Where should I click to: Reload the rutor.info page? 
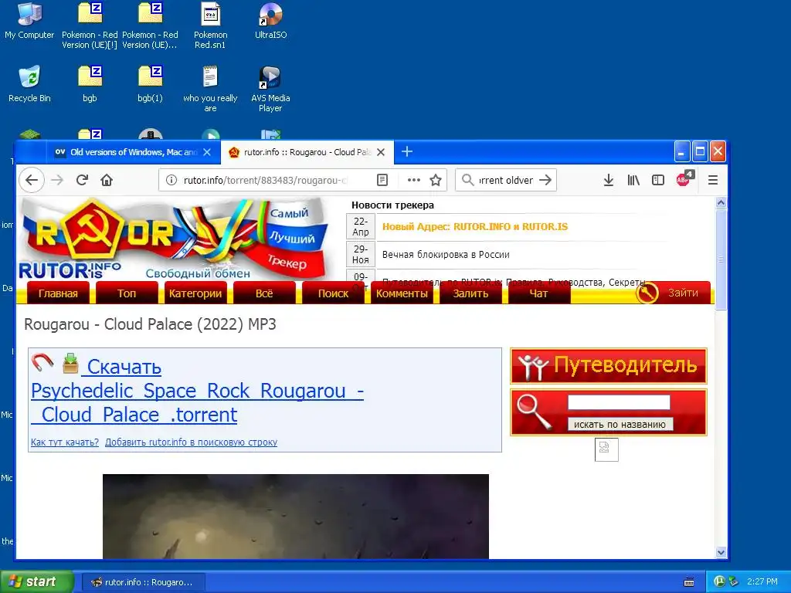pyautogui.click(x=82, y=180)
